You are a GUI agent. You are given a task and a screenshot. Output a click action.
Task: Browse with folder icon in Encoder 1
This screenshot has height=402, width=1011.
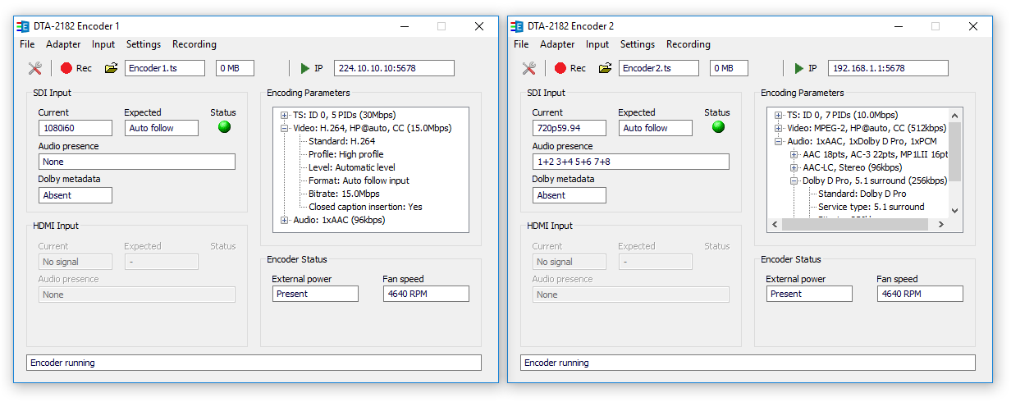(112, 68)
